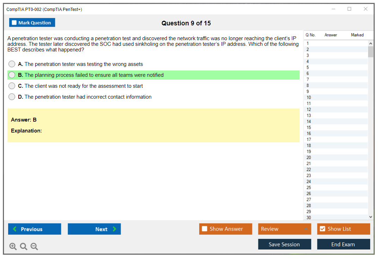
Task: Choose option C about client readiness
Action: point(12,86)
